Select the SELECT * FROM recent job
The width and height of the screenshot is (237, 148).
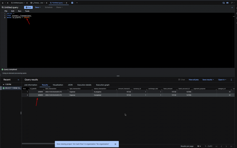11,88
